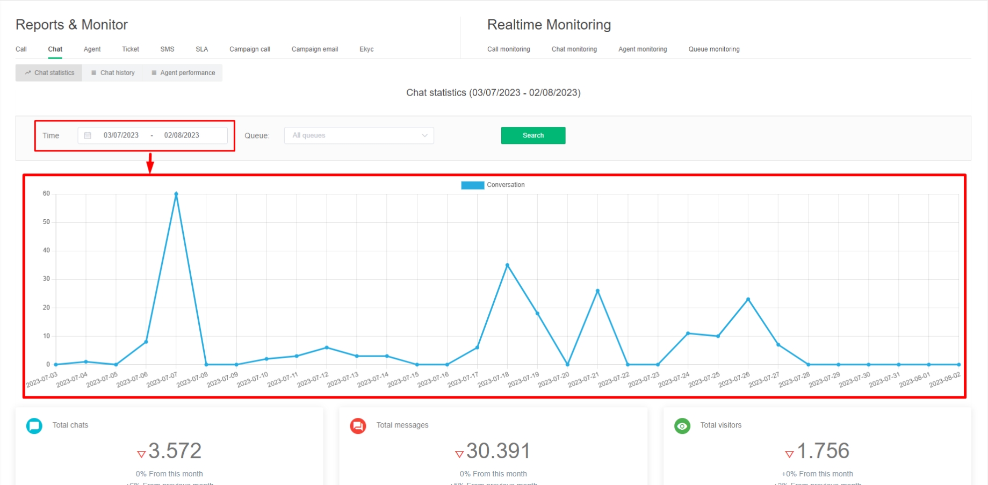Click the calendar icon in Time field

coord(88,135)
